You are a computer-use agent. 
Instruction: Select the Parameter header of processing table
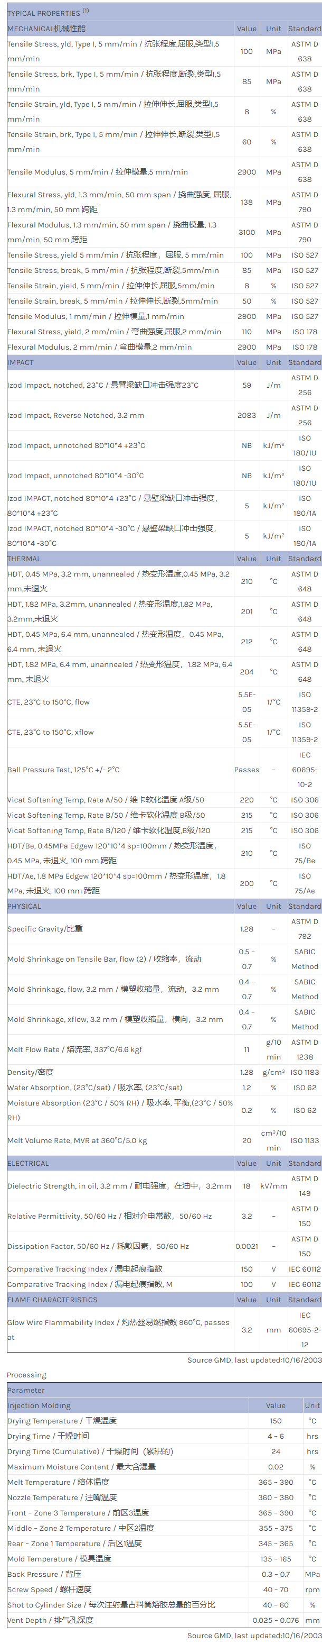pyautogui.click(x=26, y=1390)
